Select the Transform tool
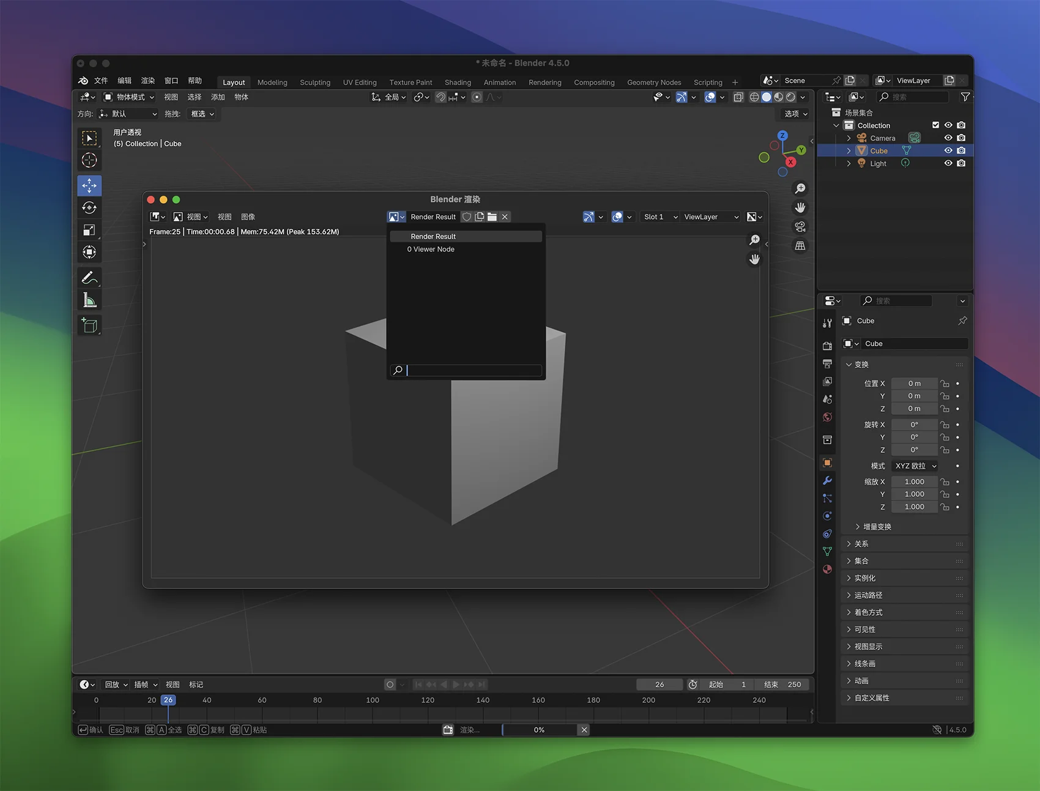 tap(89, 252)
